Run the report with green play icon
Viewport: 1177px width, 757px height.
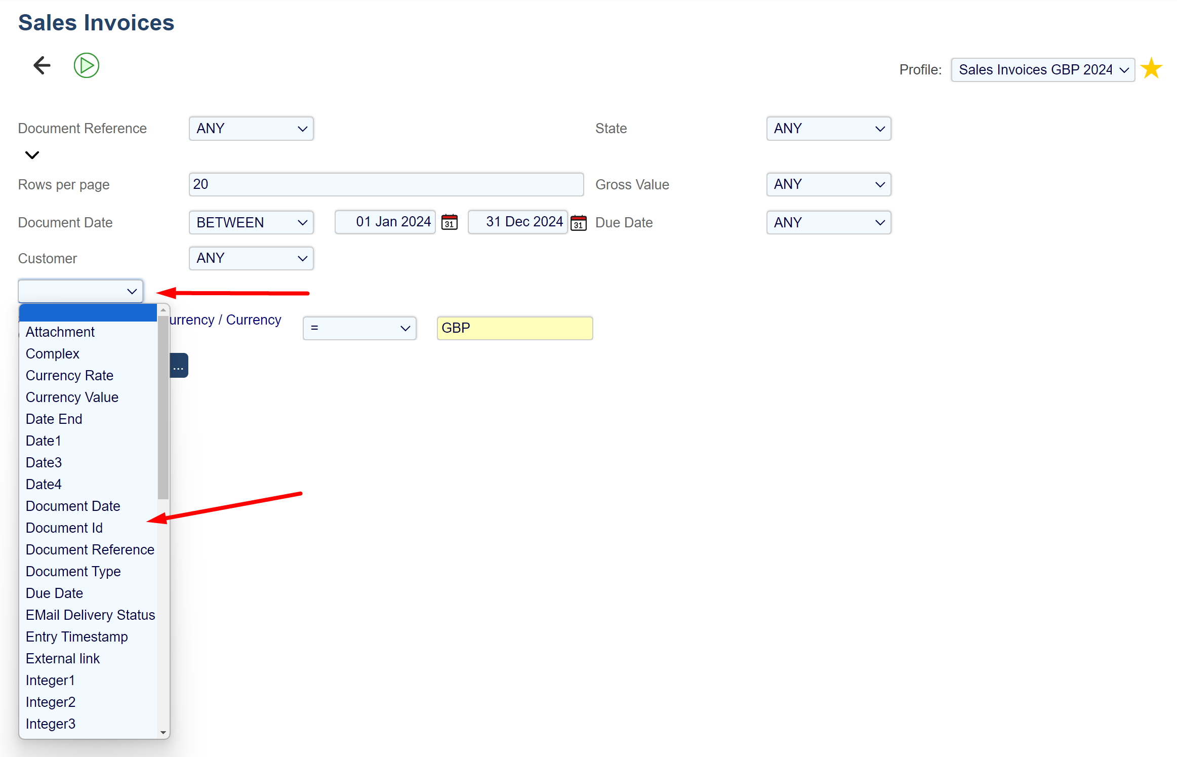click(86, 65)
